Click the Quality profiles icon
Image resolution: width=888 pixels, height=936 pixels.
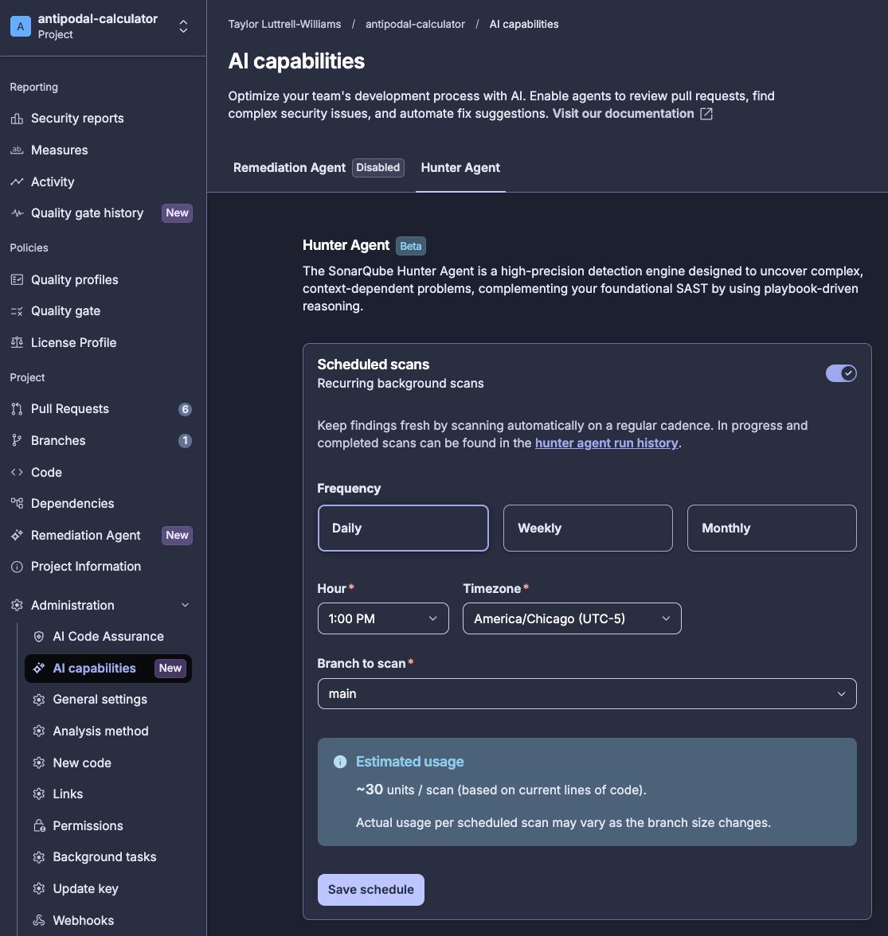(17, 280)
